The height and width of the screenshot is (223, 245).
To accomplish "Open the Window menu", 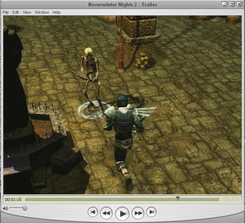I will point(42,12).
